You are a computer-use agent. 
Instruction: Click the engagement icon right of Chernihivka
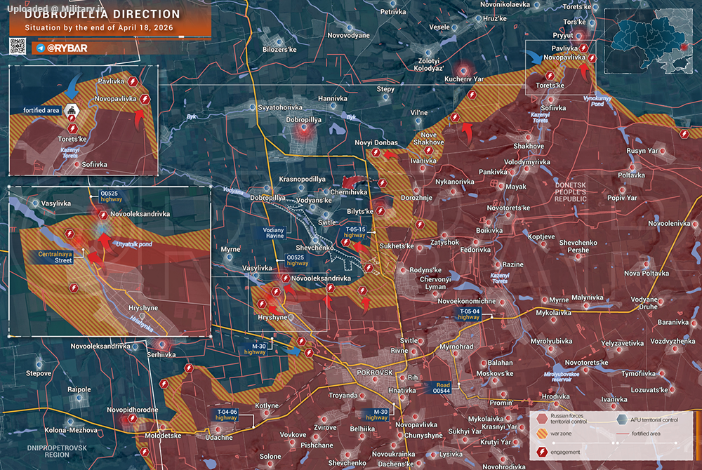point(382,183)
